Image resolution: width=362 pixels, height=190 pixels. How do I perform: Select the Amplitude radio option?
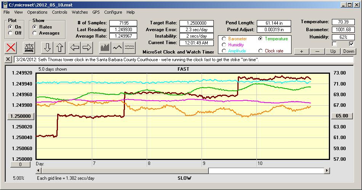[224, 51]
